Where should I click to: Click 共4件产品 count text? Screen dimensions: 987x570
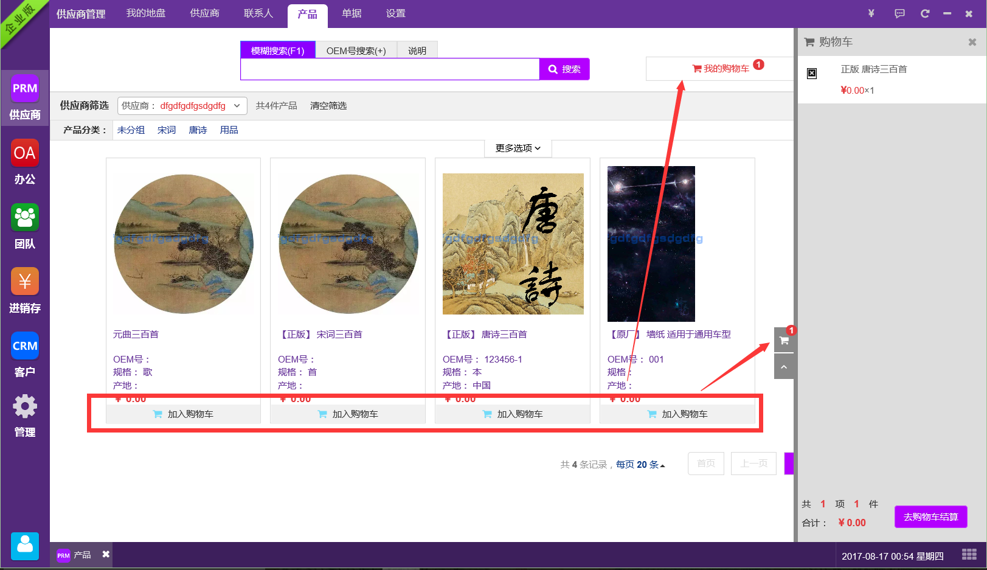coord(277,106)
